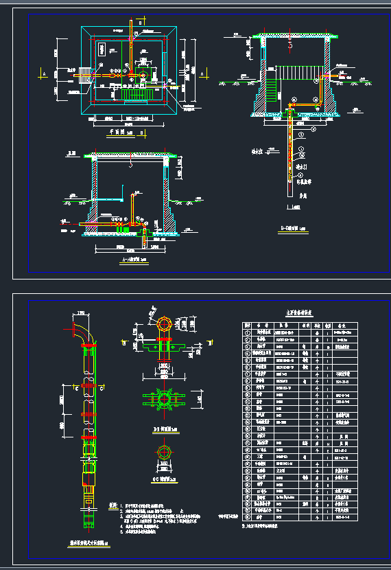The image size is (391, 570).
Task: Click the circular pump symbol in plan view
Action: [143, 76]
